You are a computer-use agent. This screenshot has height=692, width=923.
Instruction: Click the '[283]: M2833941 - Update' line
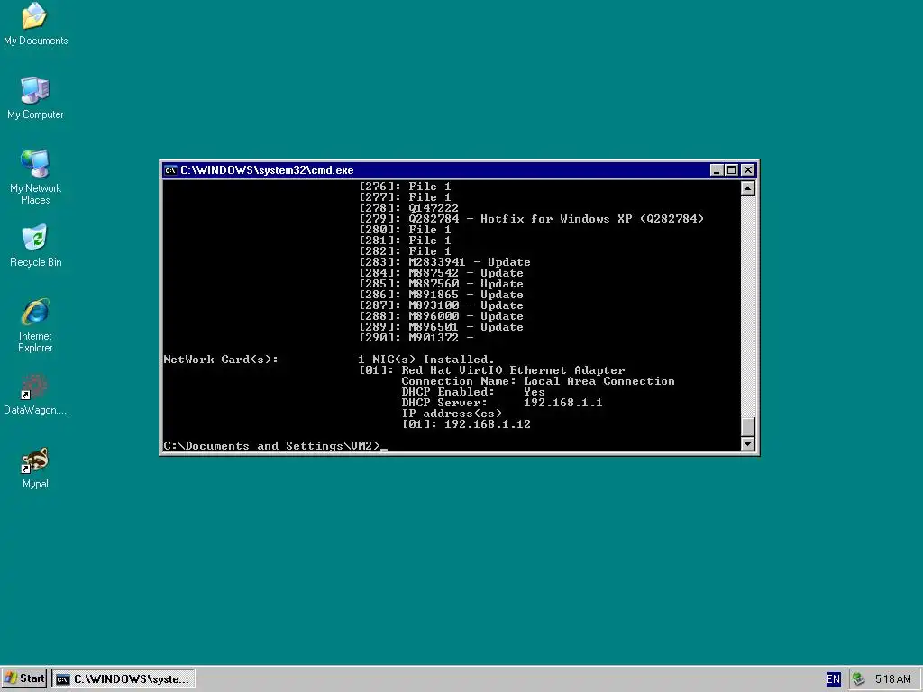pos(445,262)
